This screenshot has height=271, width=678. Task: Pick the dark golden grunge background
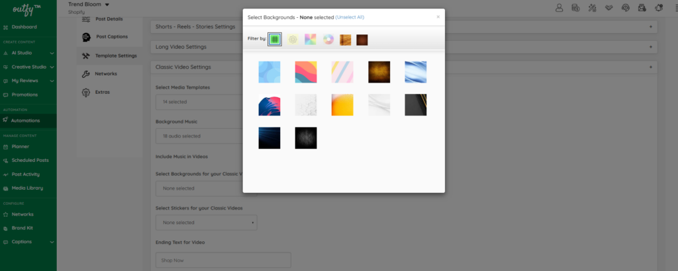[379, 72]
